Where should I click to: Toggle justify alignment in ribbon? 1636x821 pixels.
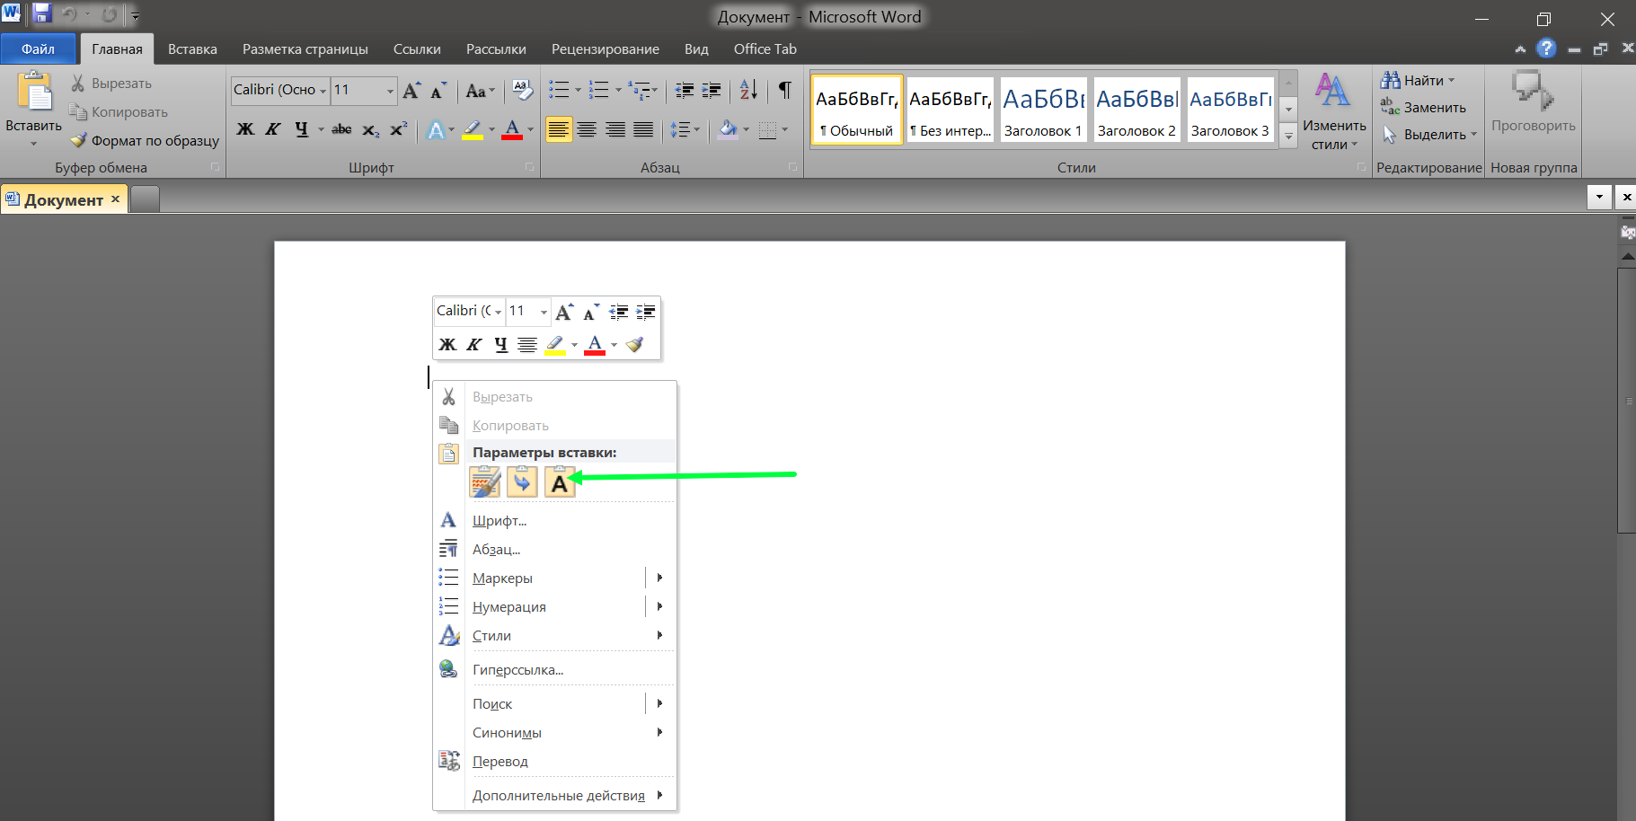point(643,130)
